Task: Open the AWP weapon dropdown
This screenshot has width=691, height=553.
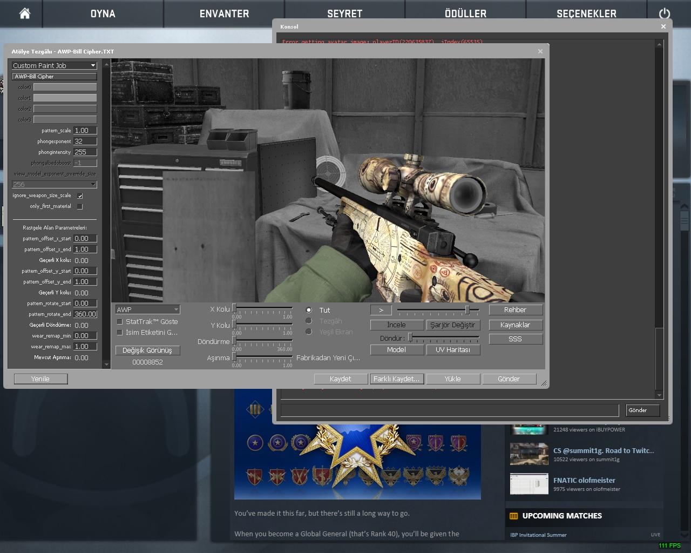Action: point(147,309)
